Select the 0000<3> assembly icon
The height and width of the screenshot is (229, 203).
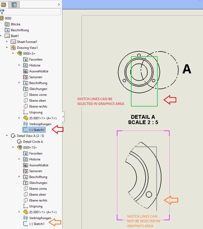[19, 53]
